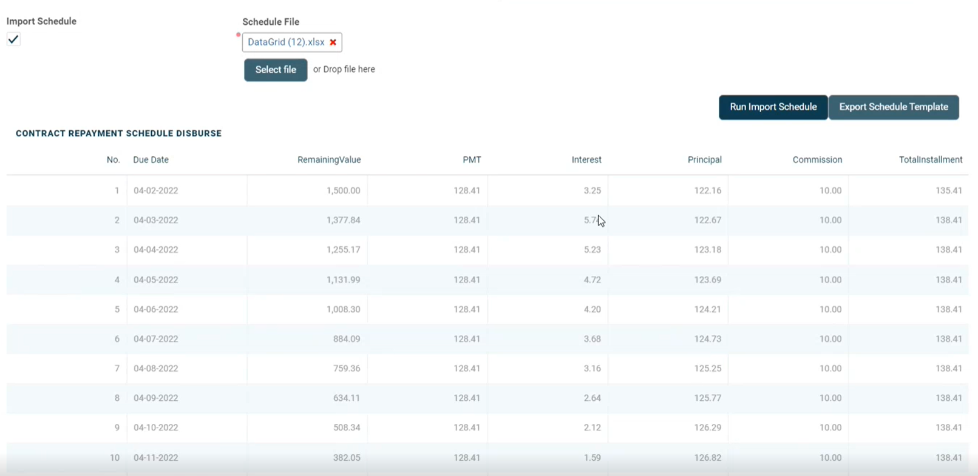Viewport: 978px width, 476px height.
Task: Sort by the Principal column header
Action: pos(704,160)
